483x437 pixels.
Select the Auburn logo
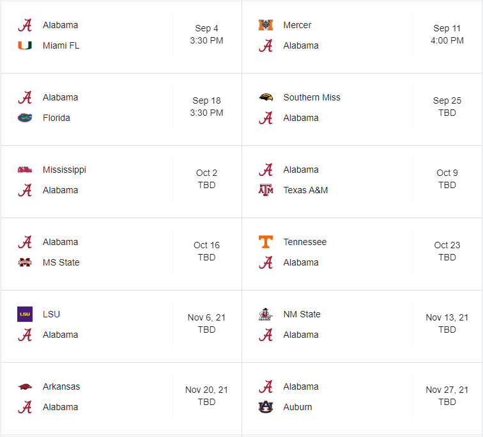pyautogui.click(x=266, y=407)
